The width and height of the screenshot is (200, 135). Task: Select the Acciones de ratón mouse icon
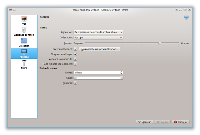click(x=24, y=30)
